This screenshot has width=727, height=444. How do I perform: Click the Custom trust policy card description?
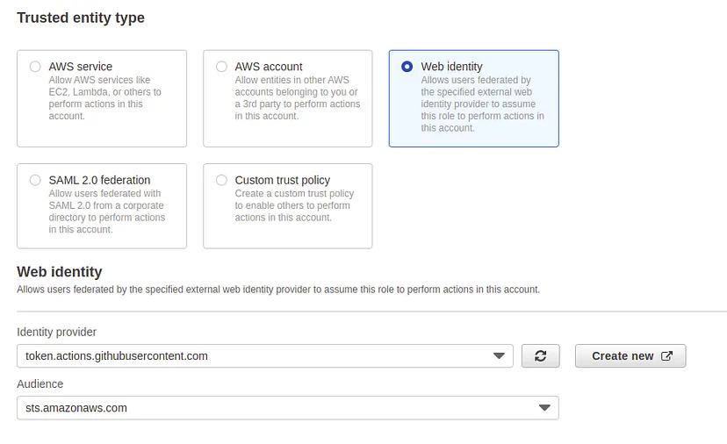tap(294, 205)
